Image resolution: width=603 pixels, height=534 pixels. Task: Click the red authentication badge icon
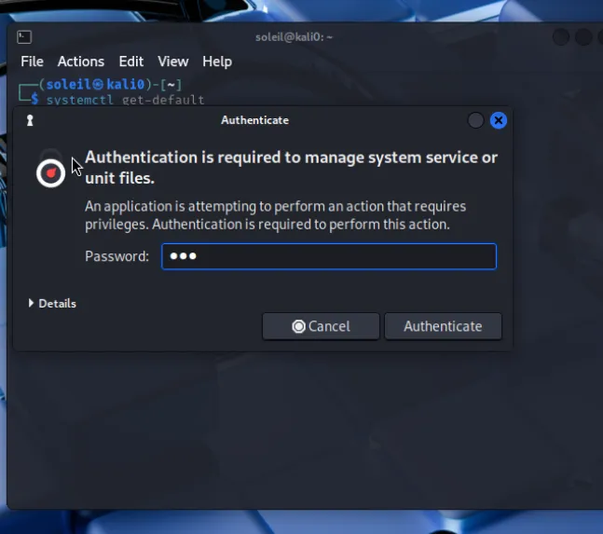50,172
